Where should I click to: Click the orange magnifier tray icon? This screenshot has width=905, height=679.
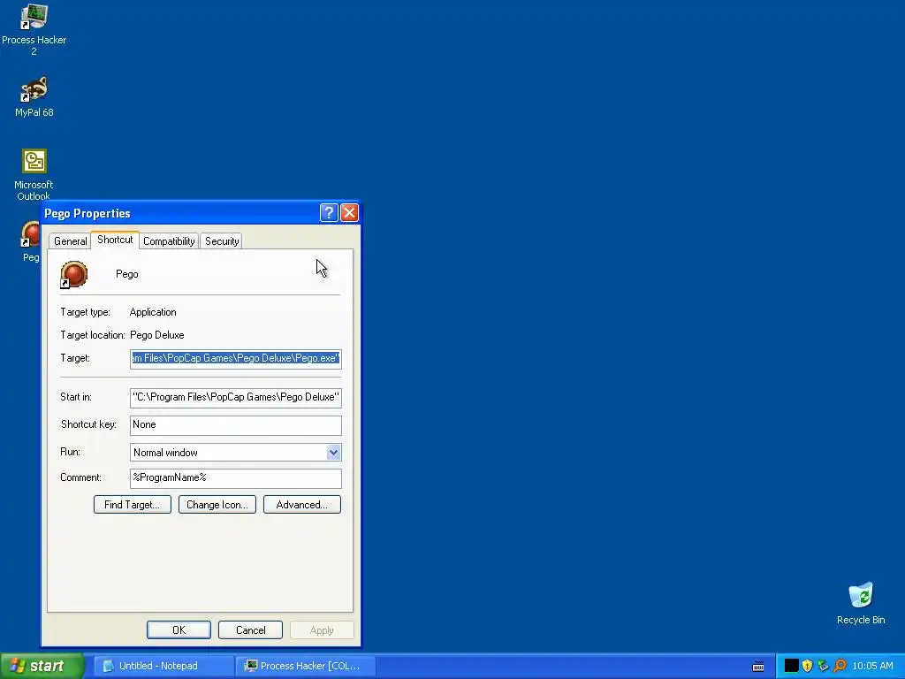click(840, 666)
